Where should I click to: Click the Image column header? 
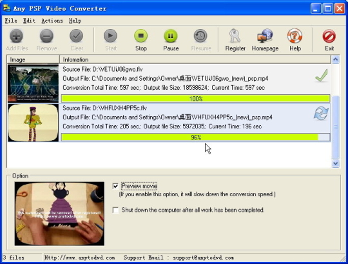click(34, 59)
